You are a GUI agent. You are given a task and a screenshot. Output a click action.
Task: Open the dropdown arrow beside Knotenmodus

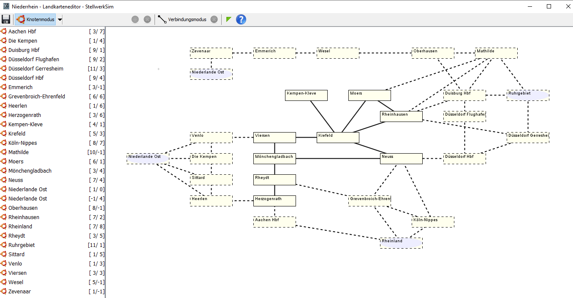(60, 19)
